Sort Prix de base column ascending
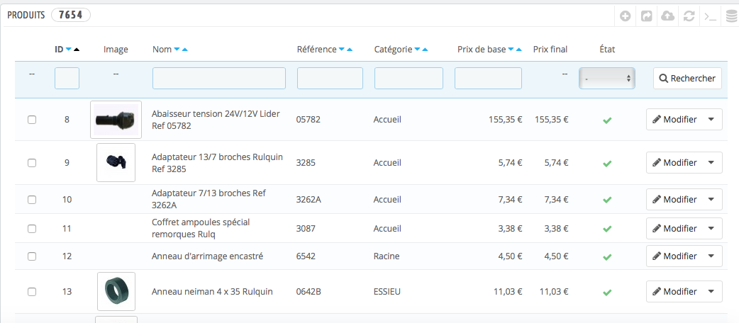This screenshot has height=323, width=739. (519, 50)
